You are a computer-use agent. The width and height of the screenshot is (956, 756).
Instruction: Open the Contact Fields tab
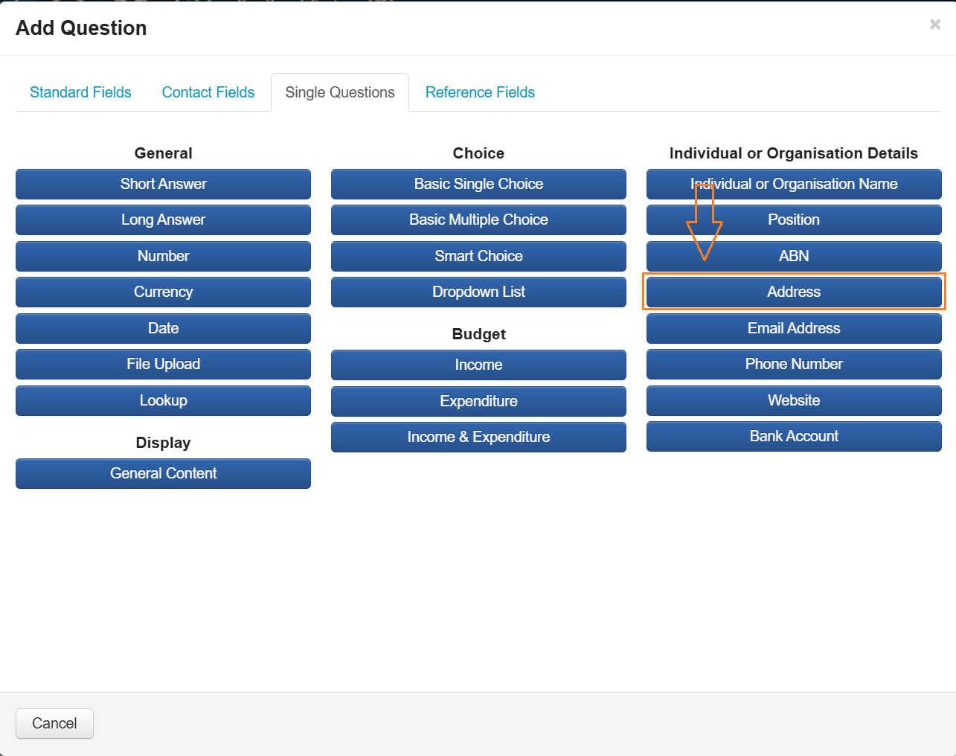208,92
